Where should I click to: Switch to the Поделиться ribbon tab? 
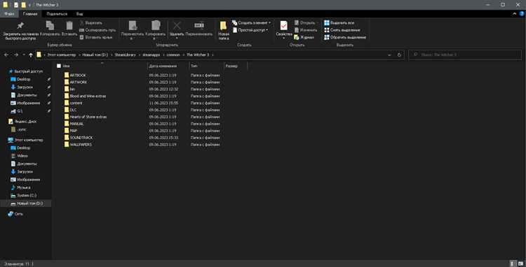tap(57, 14)
